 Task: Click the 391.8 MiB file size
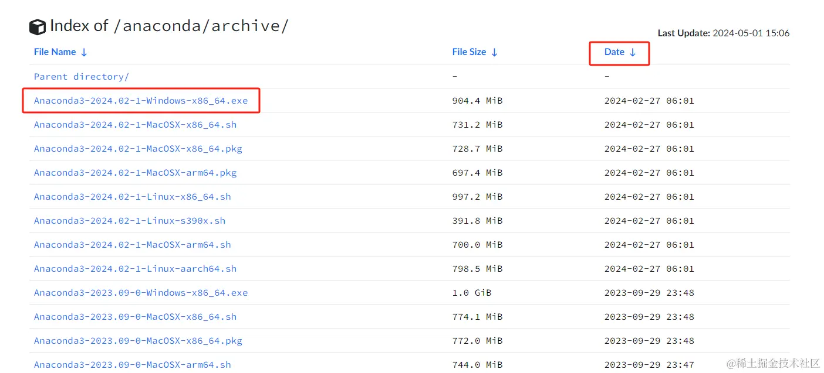click(477, 221)
